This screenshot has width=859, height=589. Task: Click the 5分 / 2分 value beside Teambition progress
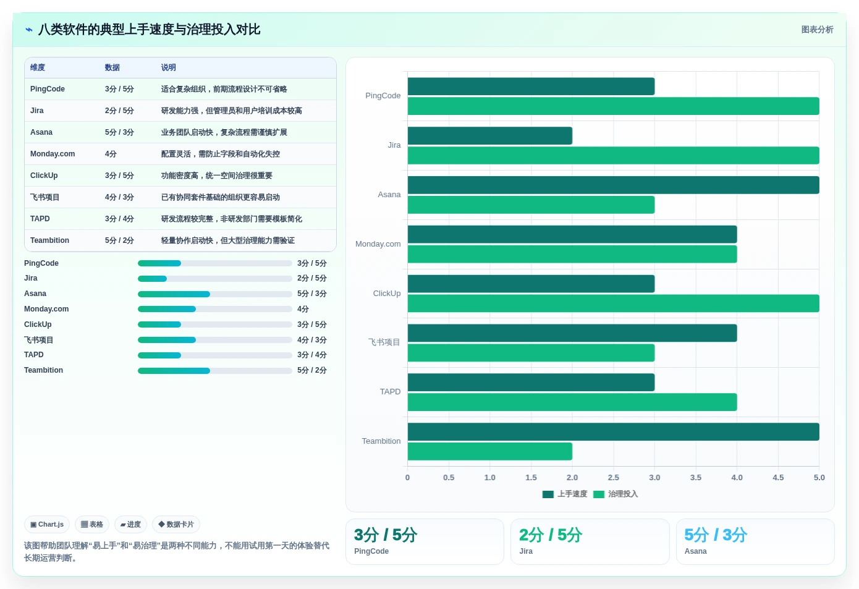click(x=311, y=371)
